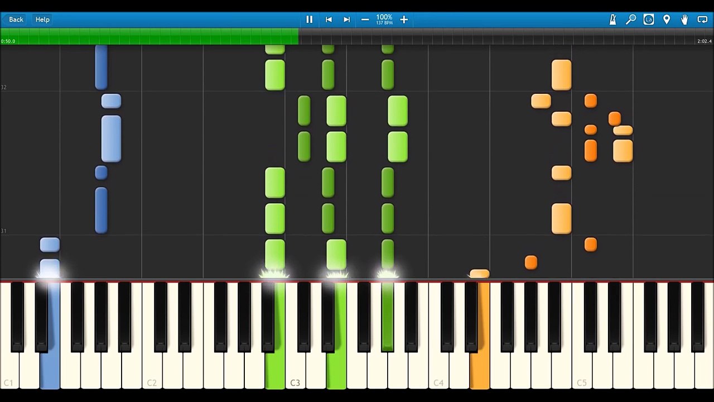
Task: Go Back to the song menu
Action: [x=16, y=20]
